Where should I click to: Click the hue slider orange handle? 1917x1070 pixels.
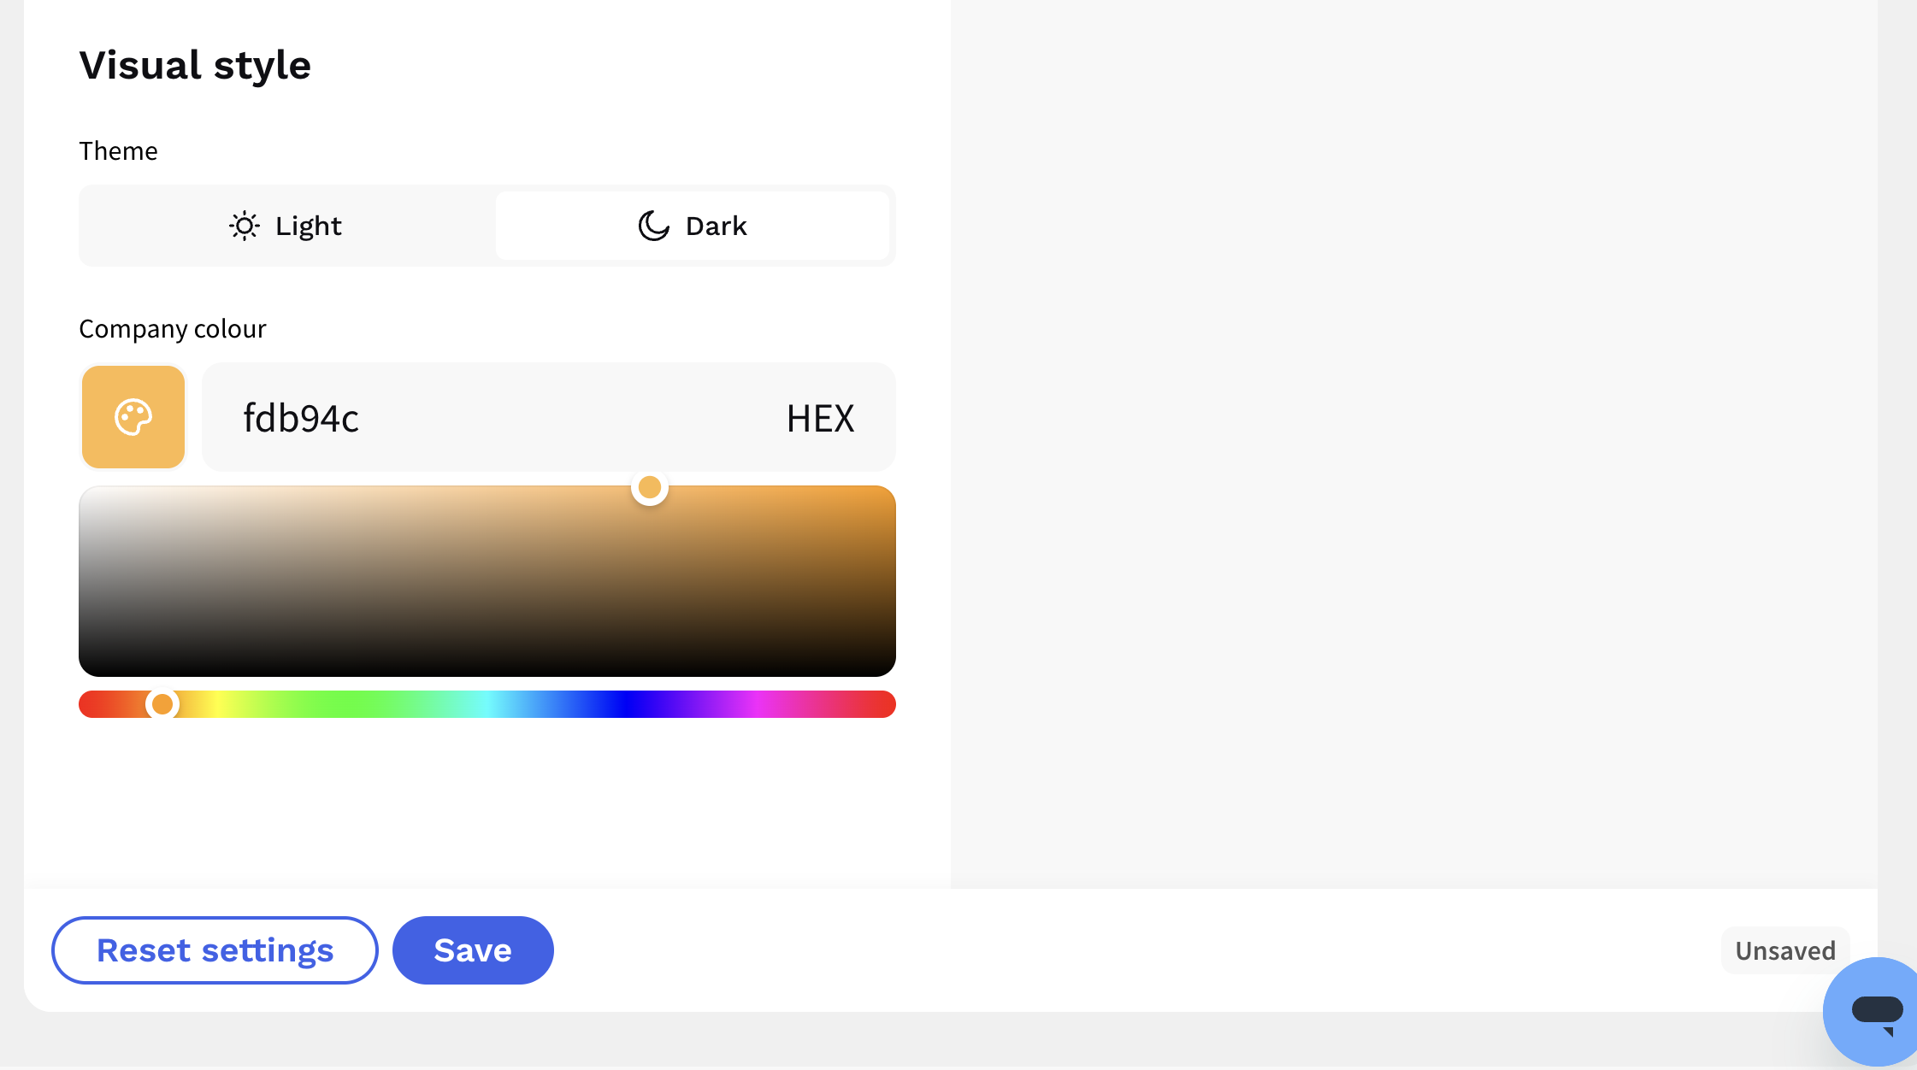pos(162,704)
